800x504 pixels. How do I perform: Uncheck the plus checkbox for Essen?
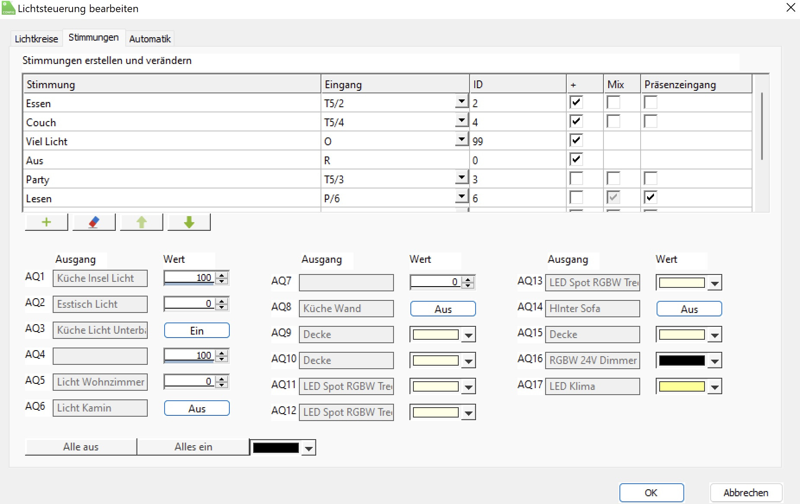pos(576,102)
